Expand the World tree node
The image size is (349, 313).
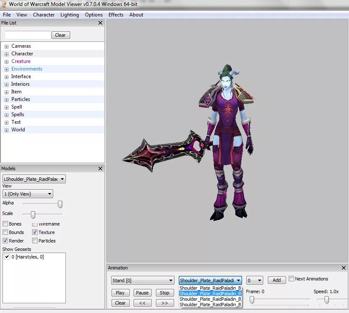pos(7,130)
